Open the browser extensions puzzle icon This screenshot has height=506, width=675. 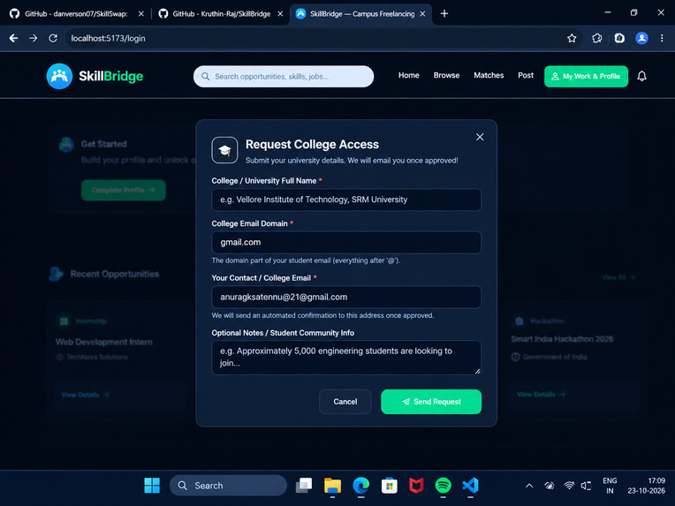coord(596,38)
